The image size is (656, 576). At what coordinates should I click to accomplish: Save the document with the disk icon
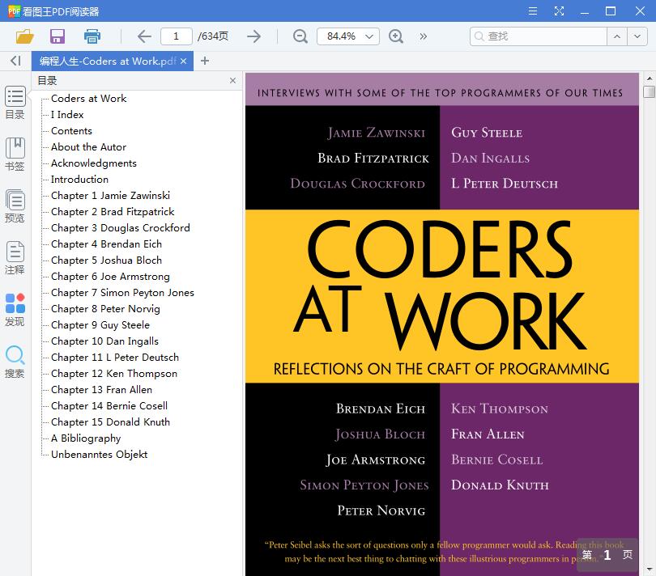click(x=58, y=36)
